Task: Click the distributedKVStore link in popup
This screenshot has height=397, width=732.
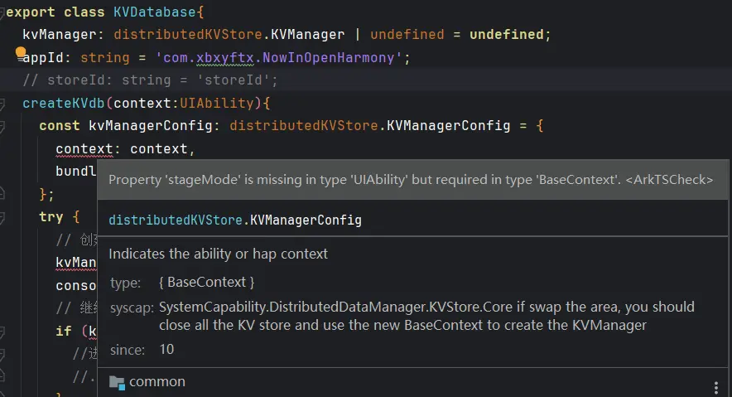Action: [175, 220]
